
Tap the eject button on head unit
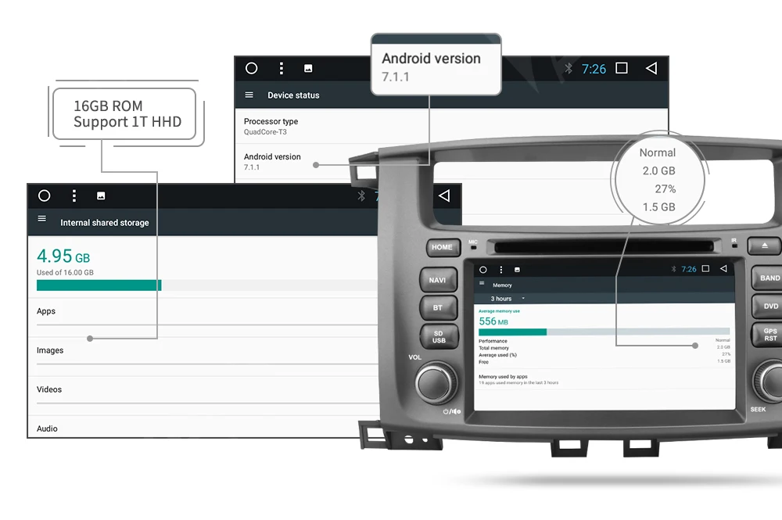763,246
